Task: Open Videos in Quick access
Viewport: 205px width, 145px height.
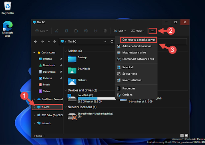Action: coord(44,91)
